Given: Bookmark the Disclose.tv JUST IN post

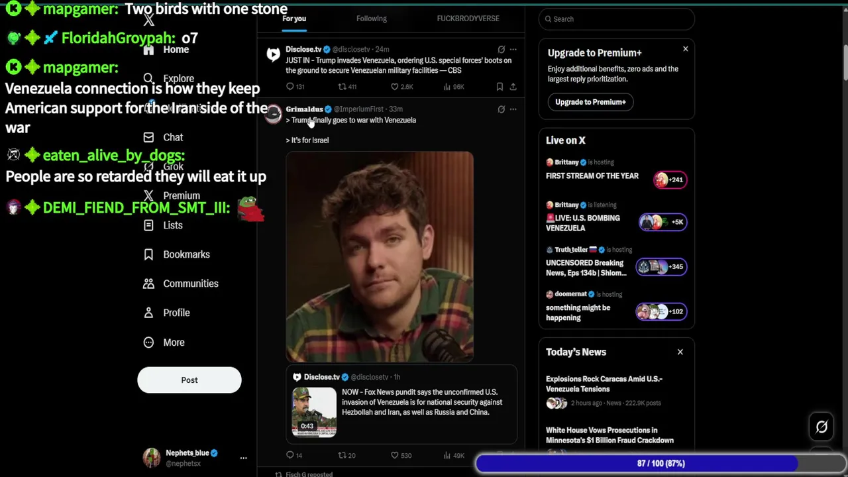Looking at the screenshot, I should coord(500,87).
